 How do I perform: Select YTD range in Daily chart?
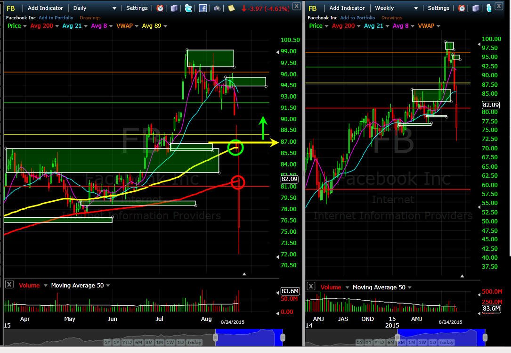127,342
